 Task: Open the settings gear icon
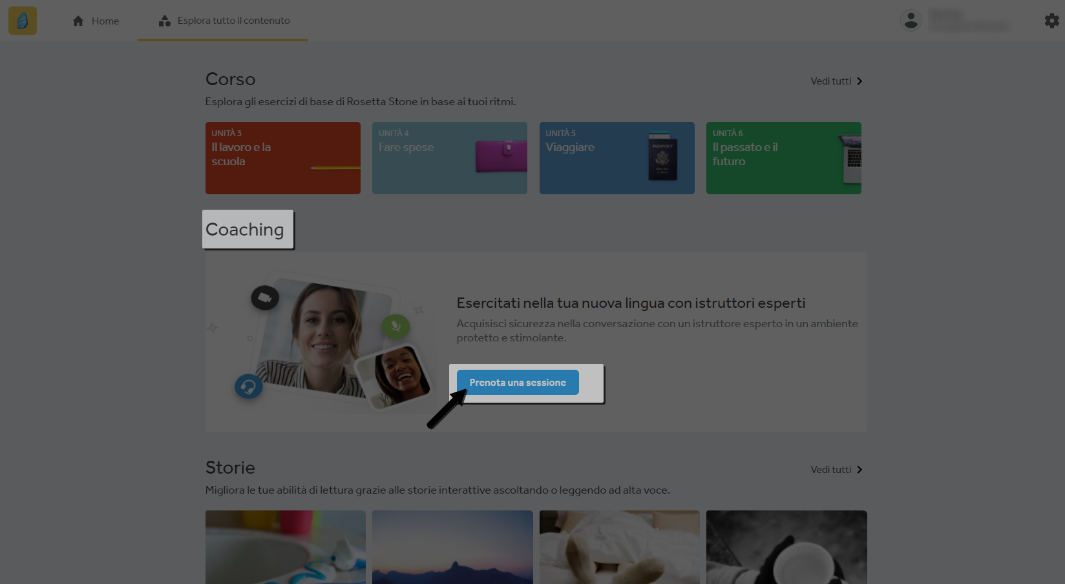click(1052, 21)
